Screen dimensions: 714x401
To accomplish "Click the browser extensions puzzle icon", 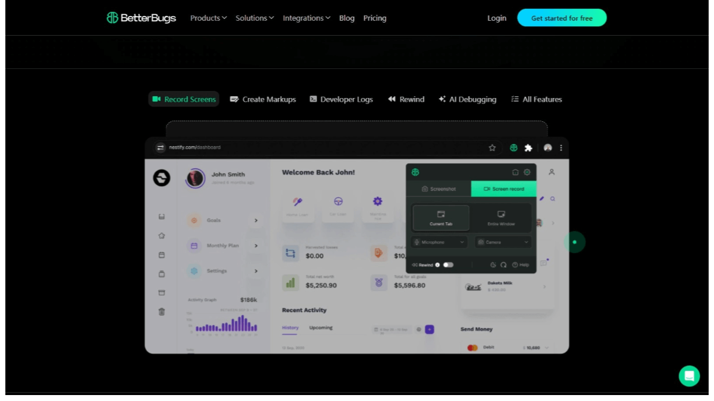I will pos(528,148).
